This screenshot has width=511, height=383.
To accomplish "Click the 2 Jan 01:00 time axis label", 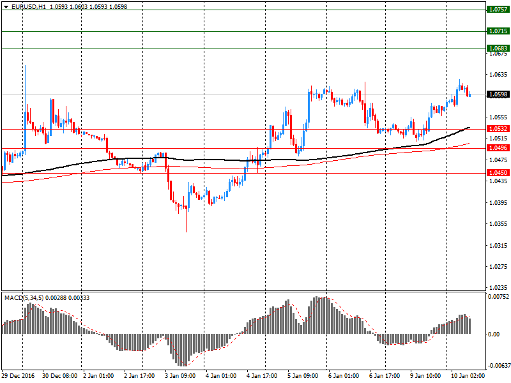I will click(98, 375).
